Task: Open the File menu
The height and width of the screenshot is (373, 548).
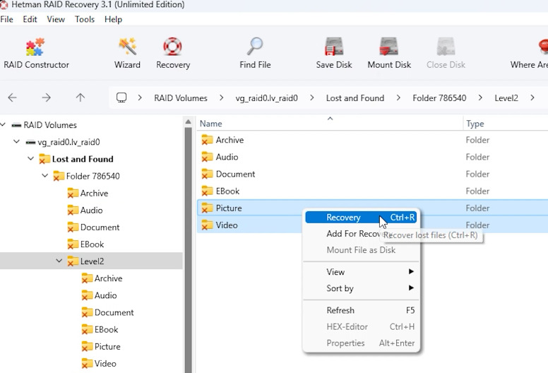Action: 6,20
